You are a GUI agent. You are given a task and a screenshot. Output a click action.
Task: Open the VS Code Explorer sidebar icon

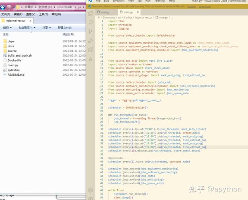pos(91,14)
